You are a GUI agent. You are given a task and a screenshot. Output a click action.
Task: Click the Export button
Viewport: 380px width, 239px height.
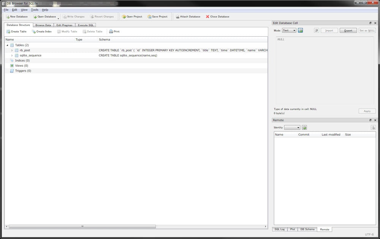click(x=348, y=31)
